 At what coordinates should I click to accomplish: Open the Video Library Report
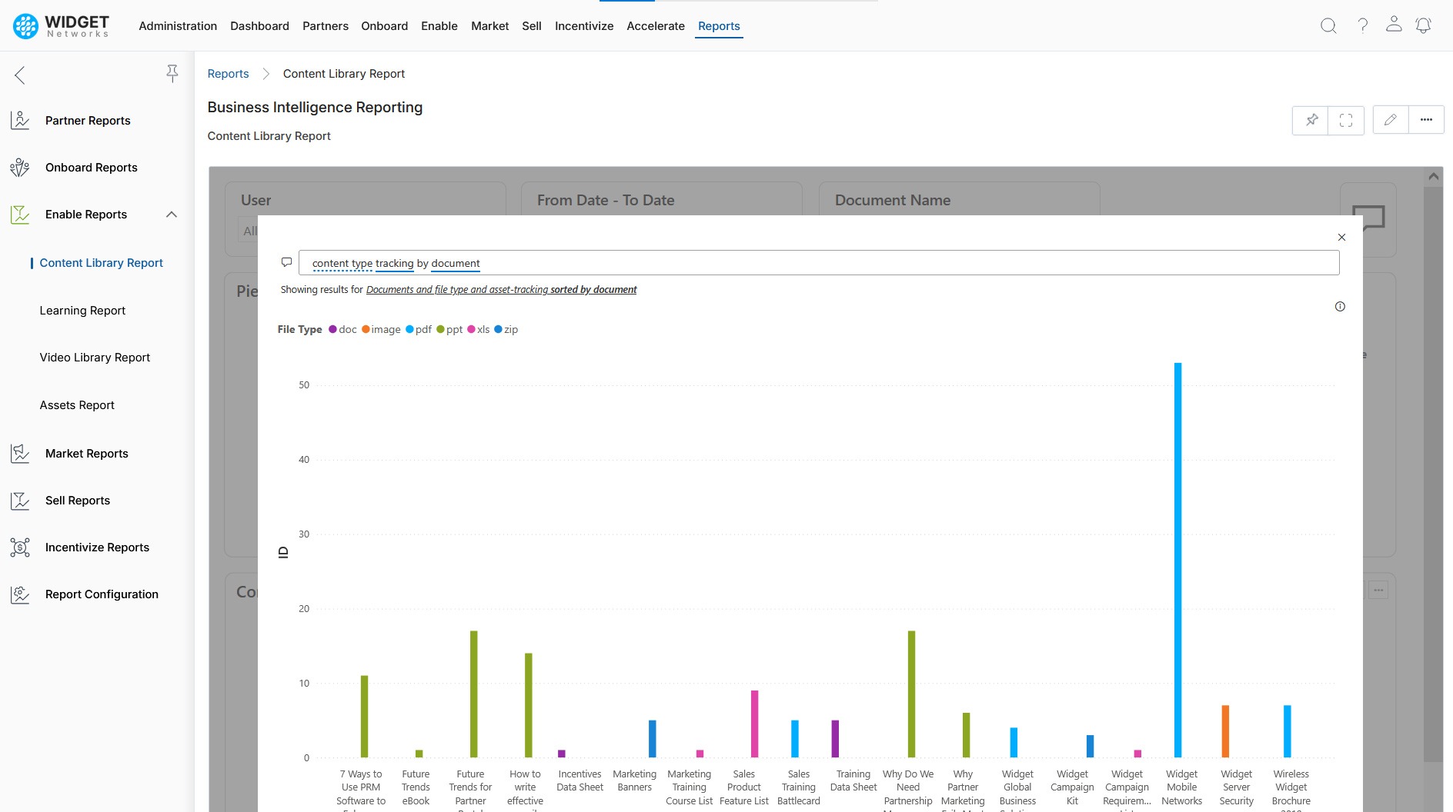click(x=95, y=358)
